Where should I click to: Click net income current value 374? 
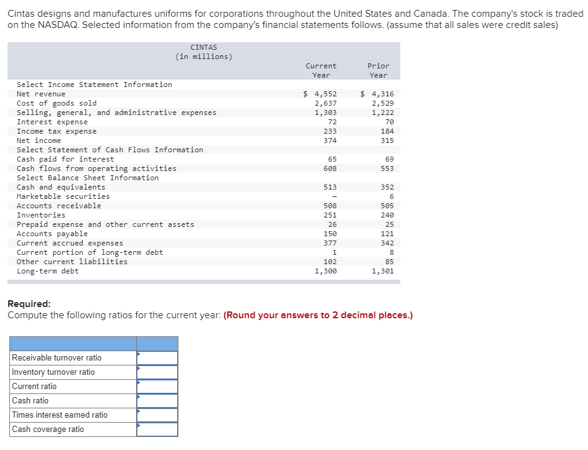(330, 140)
